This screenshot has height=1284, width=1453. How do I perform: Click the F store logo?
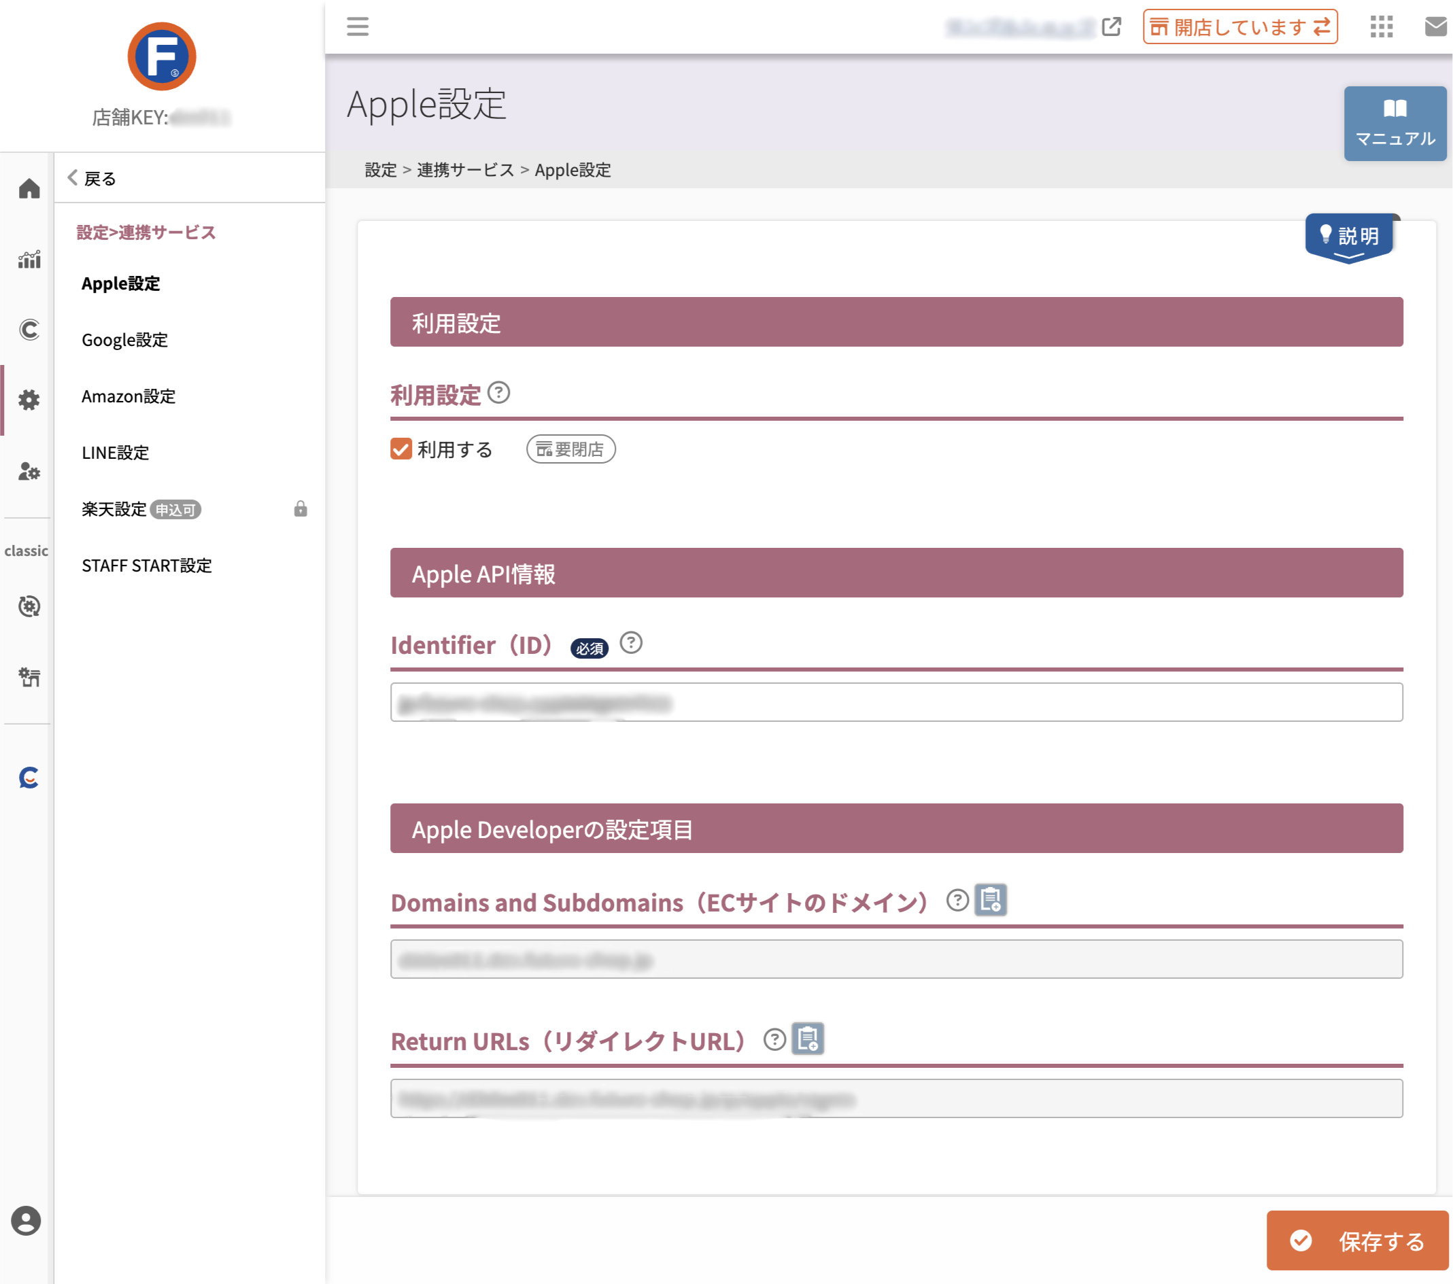coord(162,57)
